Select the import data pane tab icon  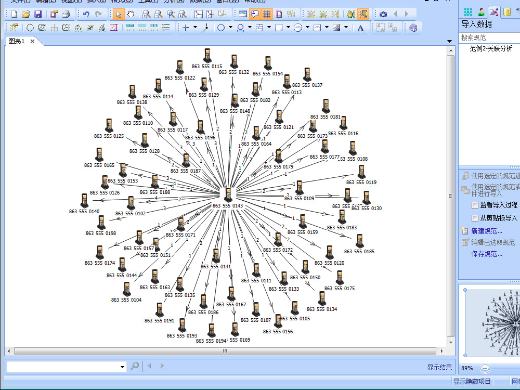pos(494,12)
